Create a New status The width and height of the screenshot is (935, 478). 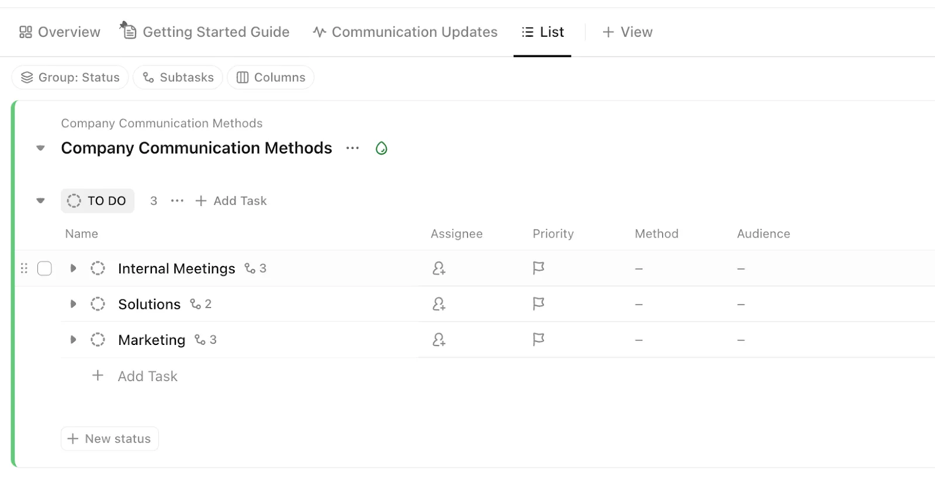(109, 439)
